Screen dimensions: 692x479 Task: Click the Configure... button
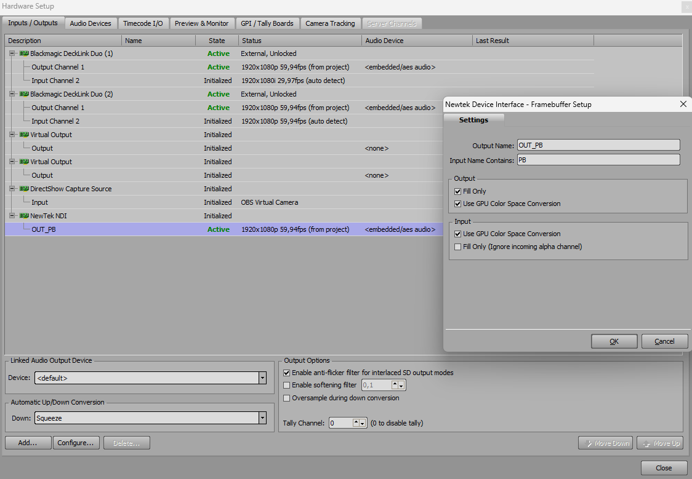76,443
